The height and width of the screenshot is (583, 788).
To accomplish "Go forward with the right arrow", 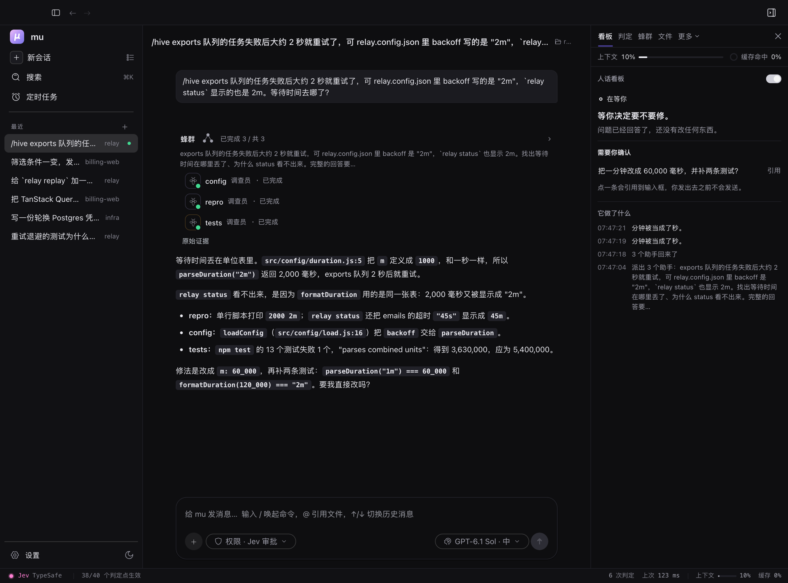I will (x=87, y=13).
